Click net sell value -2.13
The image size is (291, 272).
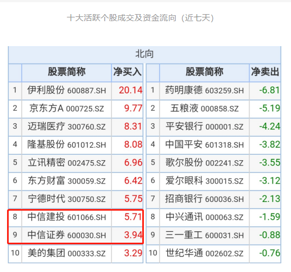coord(270,199)
